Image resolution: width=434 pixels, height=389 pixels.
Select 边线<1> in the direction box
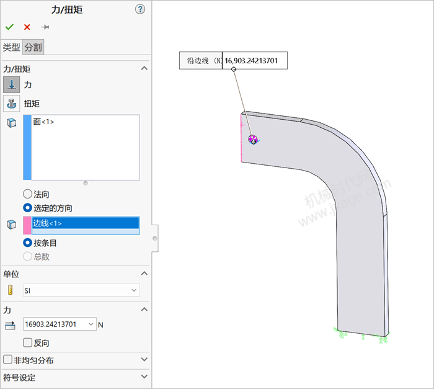click(86, 223)
